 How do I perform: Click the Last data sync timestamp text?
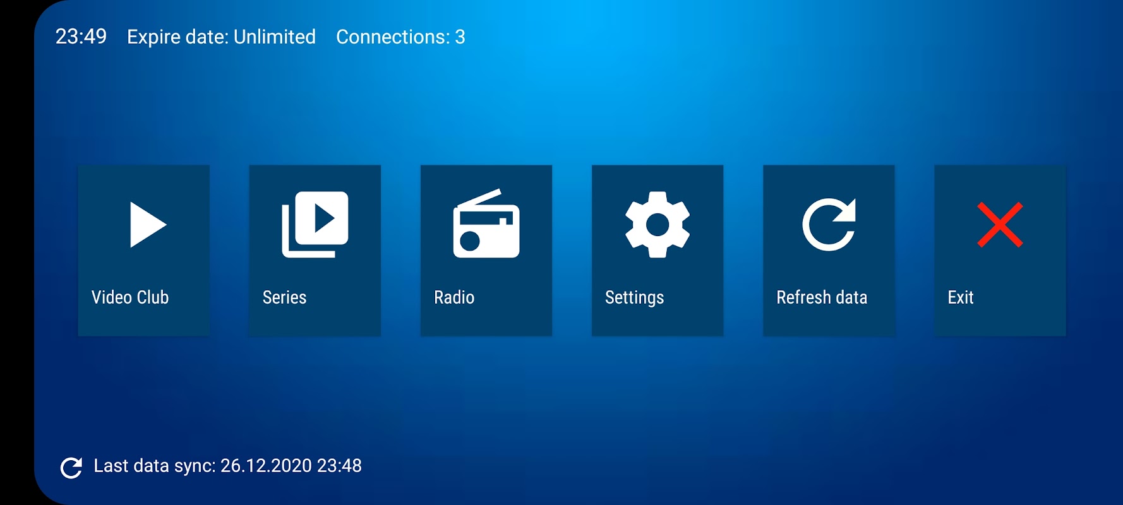[227, 466]
